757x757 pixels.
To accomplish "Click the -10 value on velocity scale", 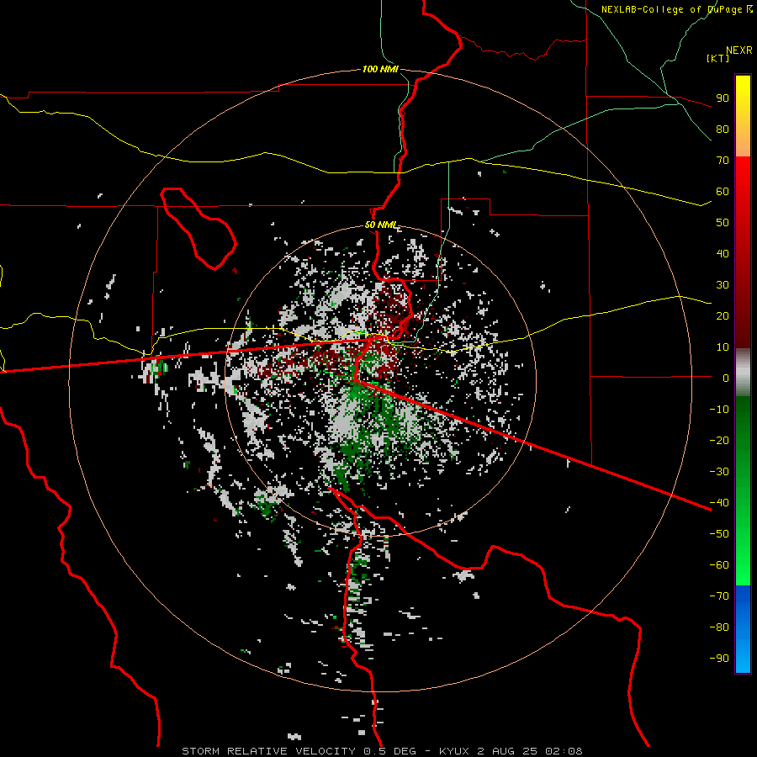I will click(719, 410).
